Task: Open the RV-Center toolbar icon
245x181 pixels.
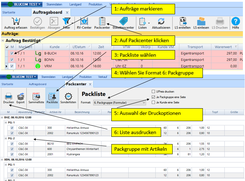Action: [x=84, y=21]
